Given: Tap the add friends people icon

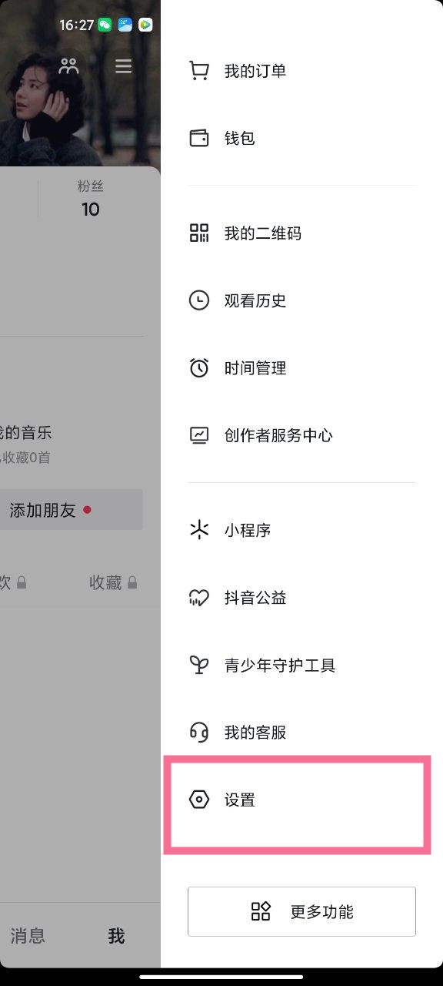Looking at the screenshot, I should tap(68, 66).
